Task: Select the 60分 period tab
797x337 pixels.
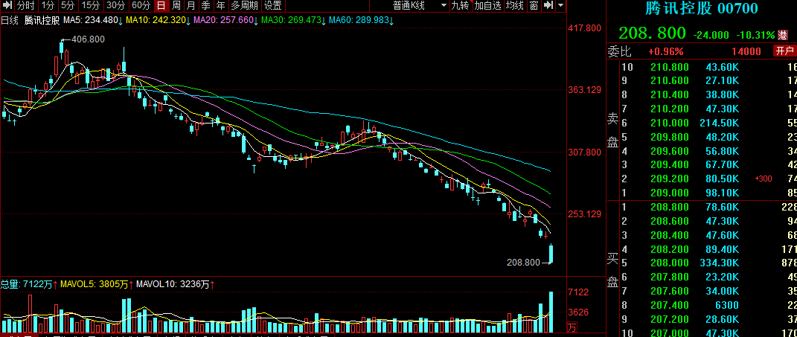Action: click(x=141, y=6)
